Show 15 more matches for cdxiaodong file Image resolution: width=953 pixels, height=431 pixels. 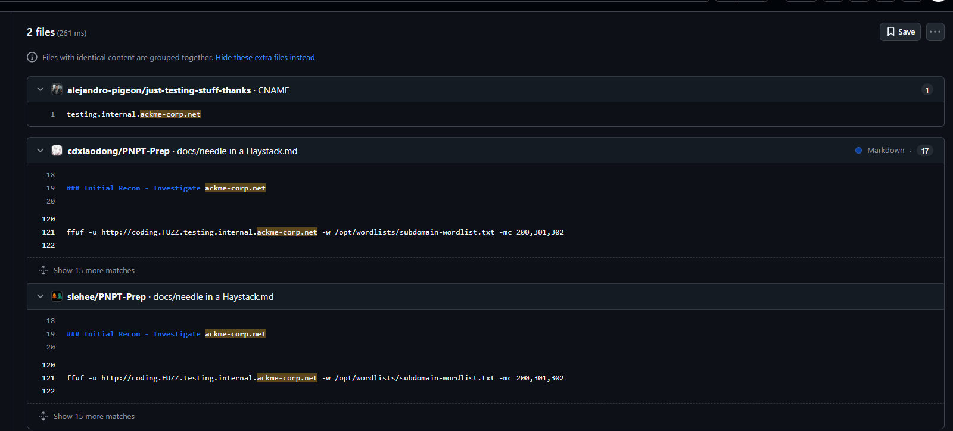click(94, 271)
